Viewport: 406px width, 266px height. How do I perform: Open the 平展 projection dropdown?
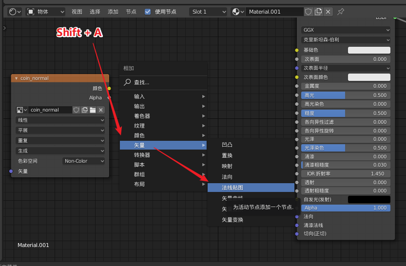[x=60, y=131]
